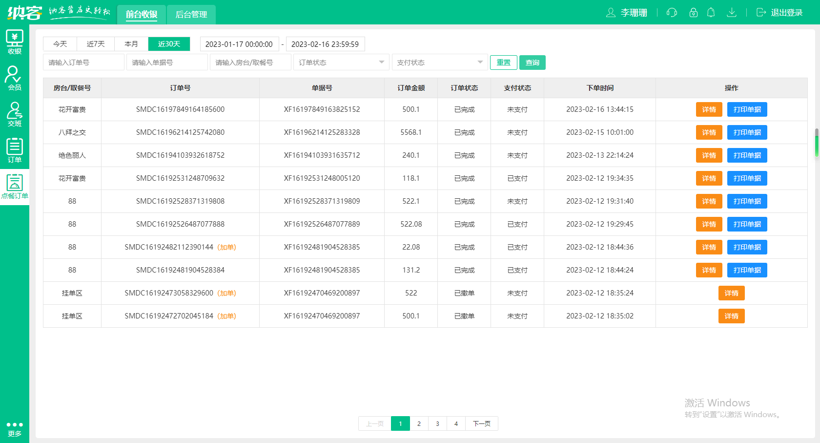Select the 本月 date range option

[x=131, y=44]
